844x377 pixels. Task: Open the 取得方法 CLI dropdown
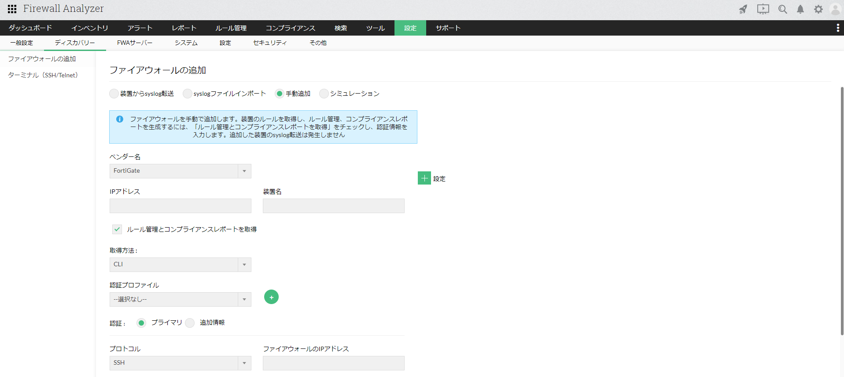coord(180,265)
